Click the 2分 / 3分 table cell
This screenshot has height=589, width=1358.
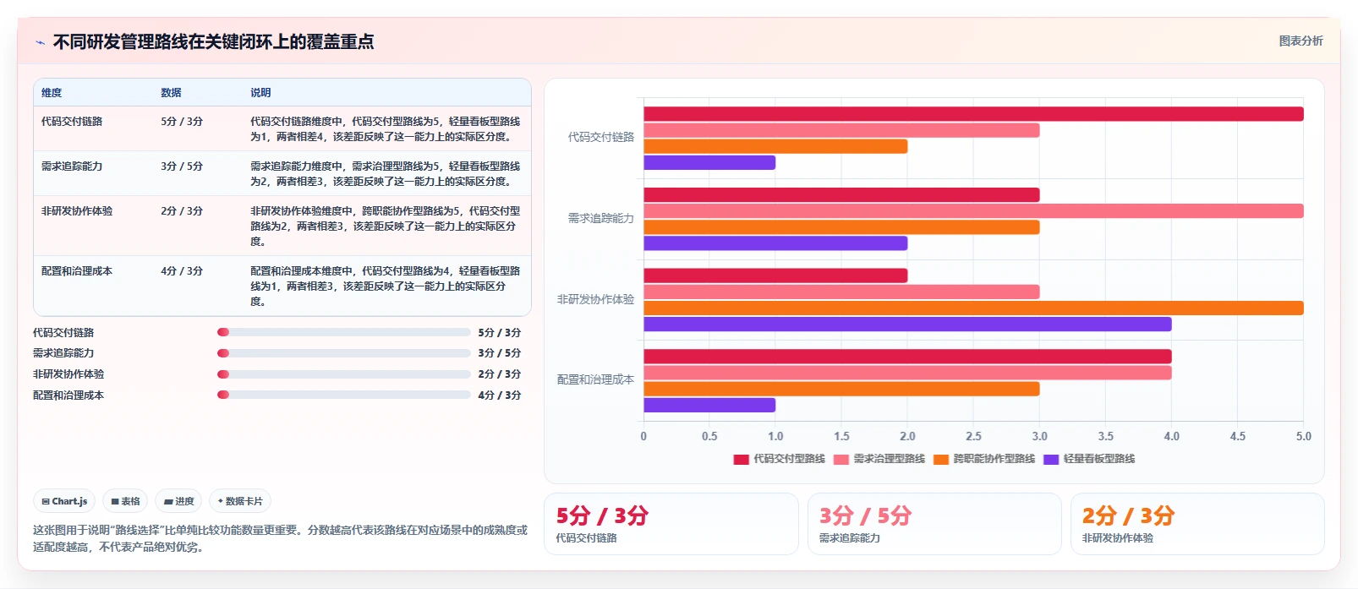coord(182,211)
